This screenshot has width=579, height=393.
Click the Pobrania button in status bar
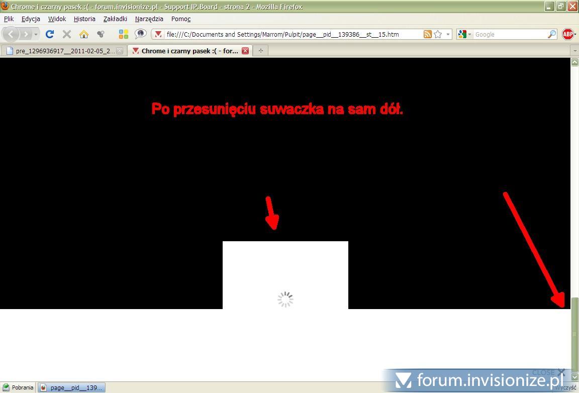point(18,387)
